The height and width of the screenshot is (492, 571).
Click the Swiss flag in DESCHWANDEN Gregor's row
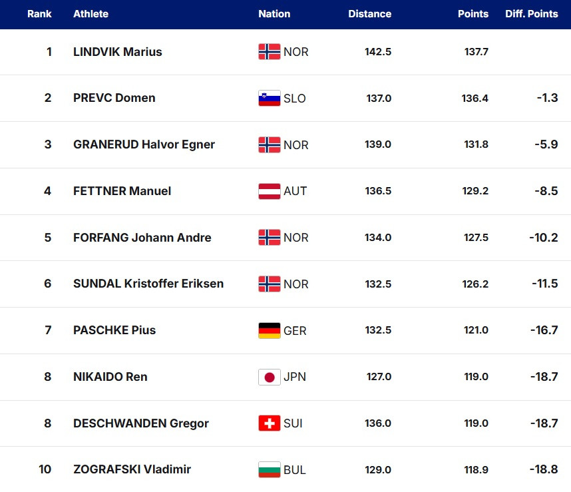tap(269, 423)
